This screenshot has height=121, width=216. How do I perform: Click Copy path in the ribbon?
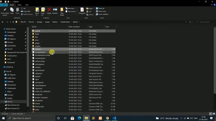pos(26,11)
